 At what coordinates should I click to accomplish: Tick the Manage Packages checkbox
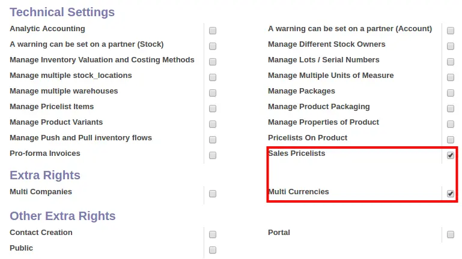450,93
